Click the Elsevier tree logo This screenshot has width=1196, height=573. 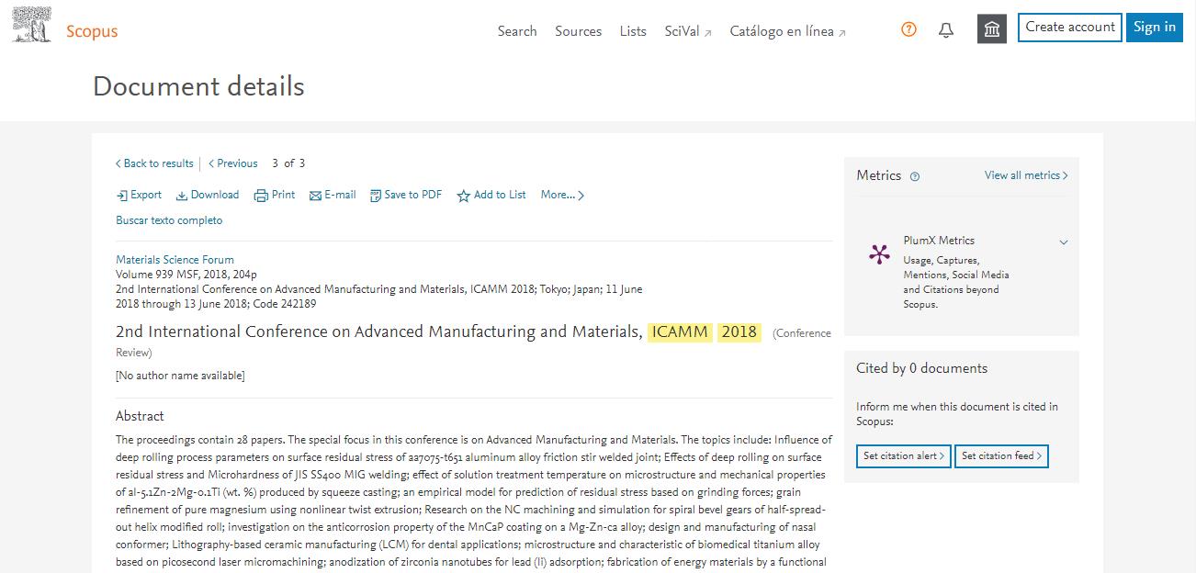coord(32,25)
